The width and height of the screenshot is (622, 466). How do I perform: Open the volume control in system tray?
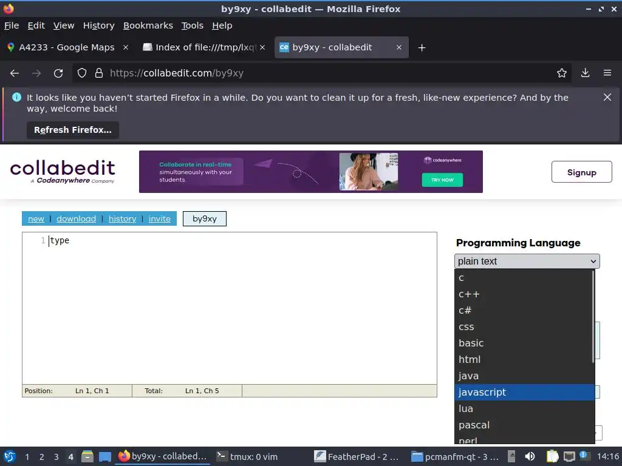pyautogui.click(x=530, y=457)
